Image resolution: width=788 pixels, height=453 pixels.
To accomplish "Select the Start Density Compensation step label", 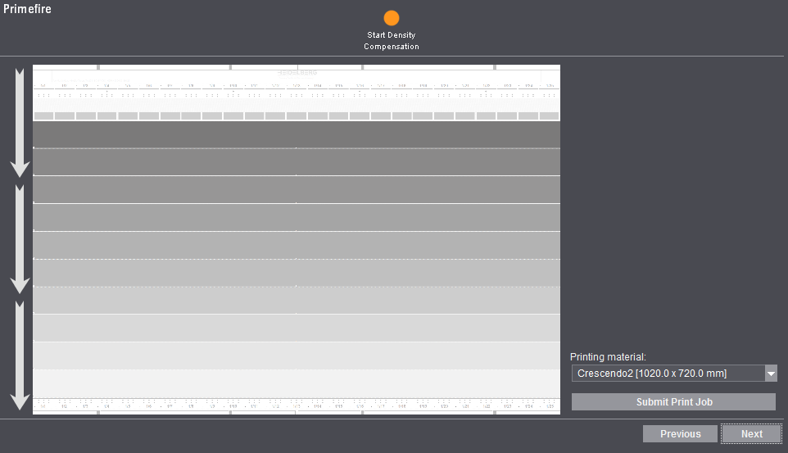I will coord(392,41).
